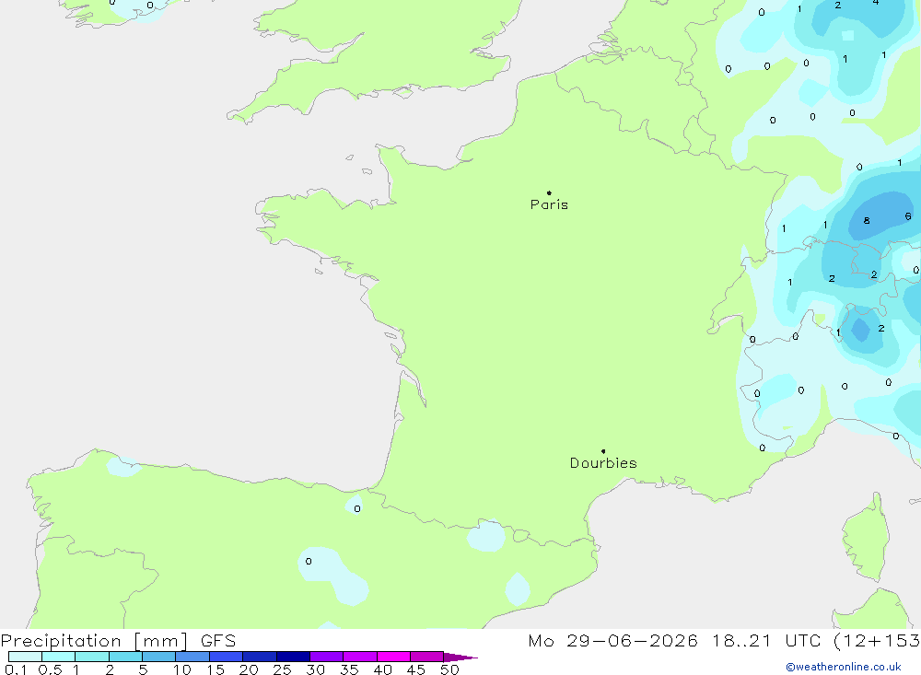Click the 30–35 mm purple legend swatch

point(327,657)
